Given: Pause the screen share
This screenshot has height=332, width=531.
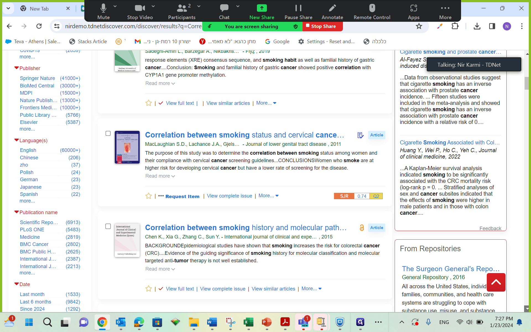Looking at the screenshot, I should click(x=298, y=12).
